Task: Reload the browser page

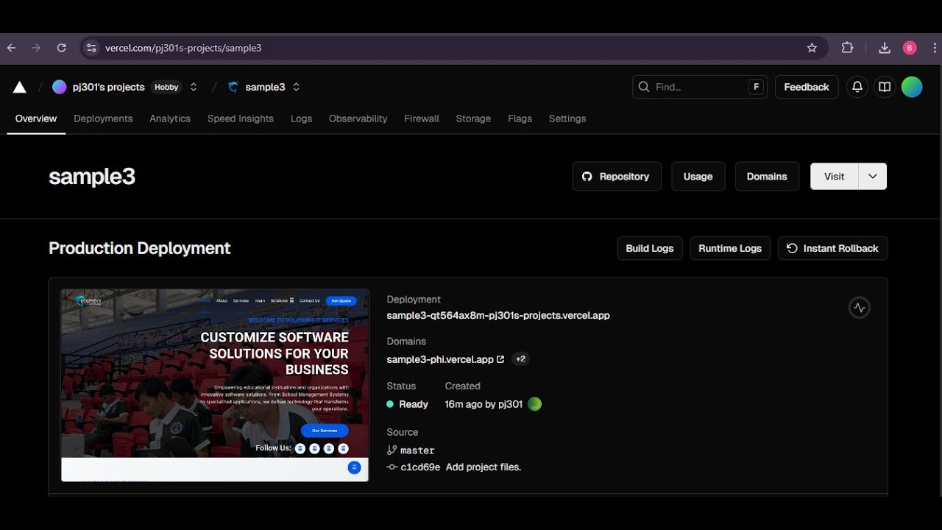Action: [62, 48]
